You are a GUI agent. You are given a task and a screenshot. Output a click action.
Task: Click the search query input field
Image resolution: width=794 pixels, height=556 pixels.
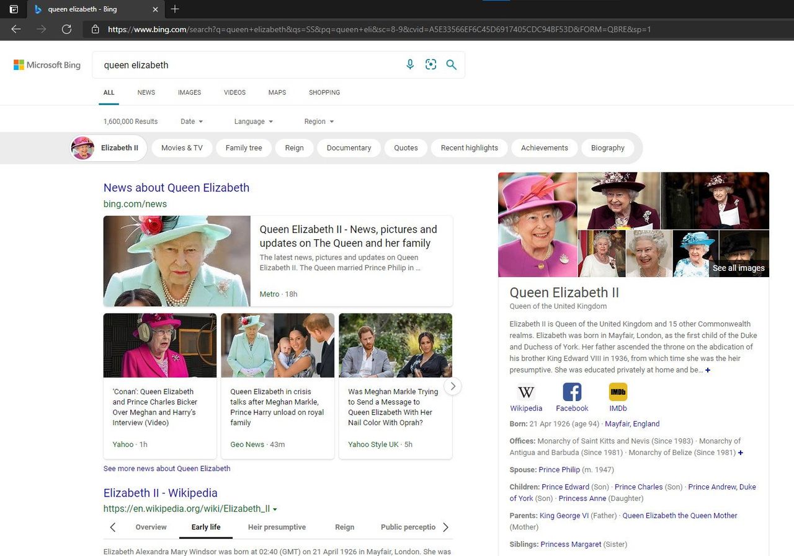tap(248, 65)
